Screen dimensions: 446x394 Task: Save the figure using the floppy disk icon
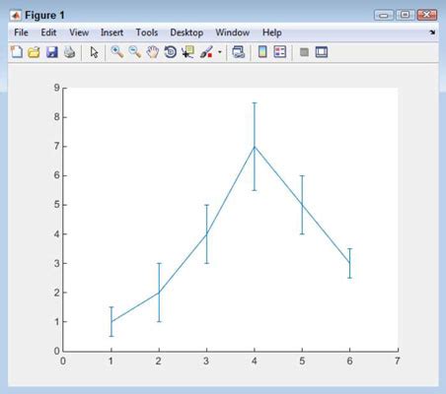(52, 52)
